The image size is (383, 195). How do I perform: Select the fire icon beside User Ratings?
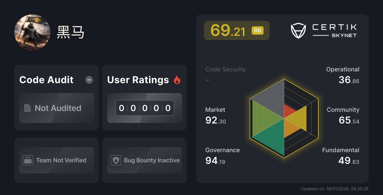pos(177,80)
